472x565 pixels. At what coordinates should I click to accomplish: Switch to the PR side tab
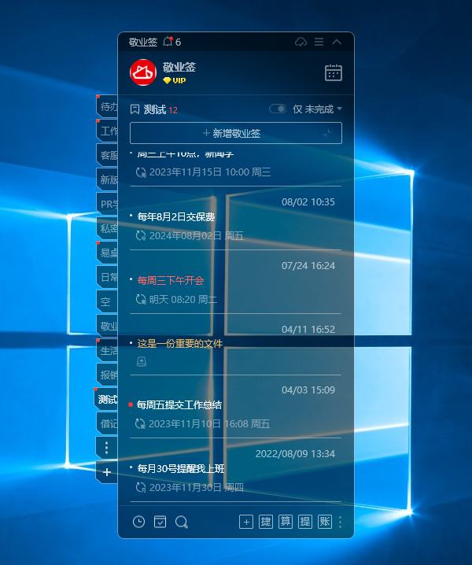coord(107,204)
